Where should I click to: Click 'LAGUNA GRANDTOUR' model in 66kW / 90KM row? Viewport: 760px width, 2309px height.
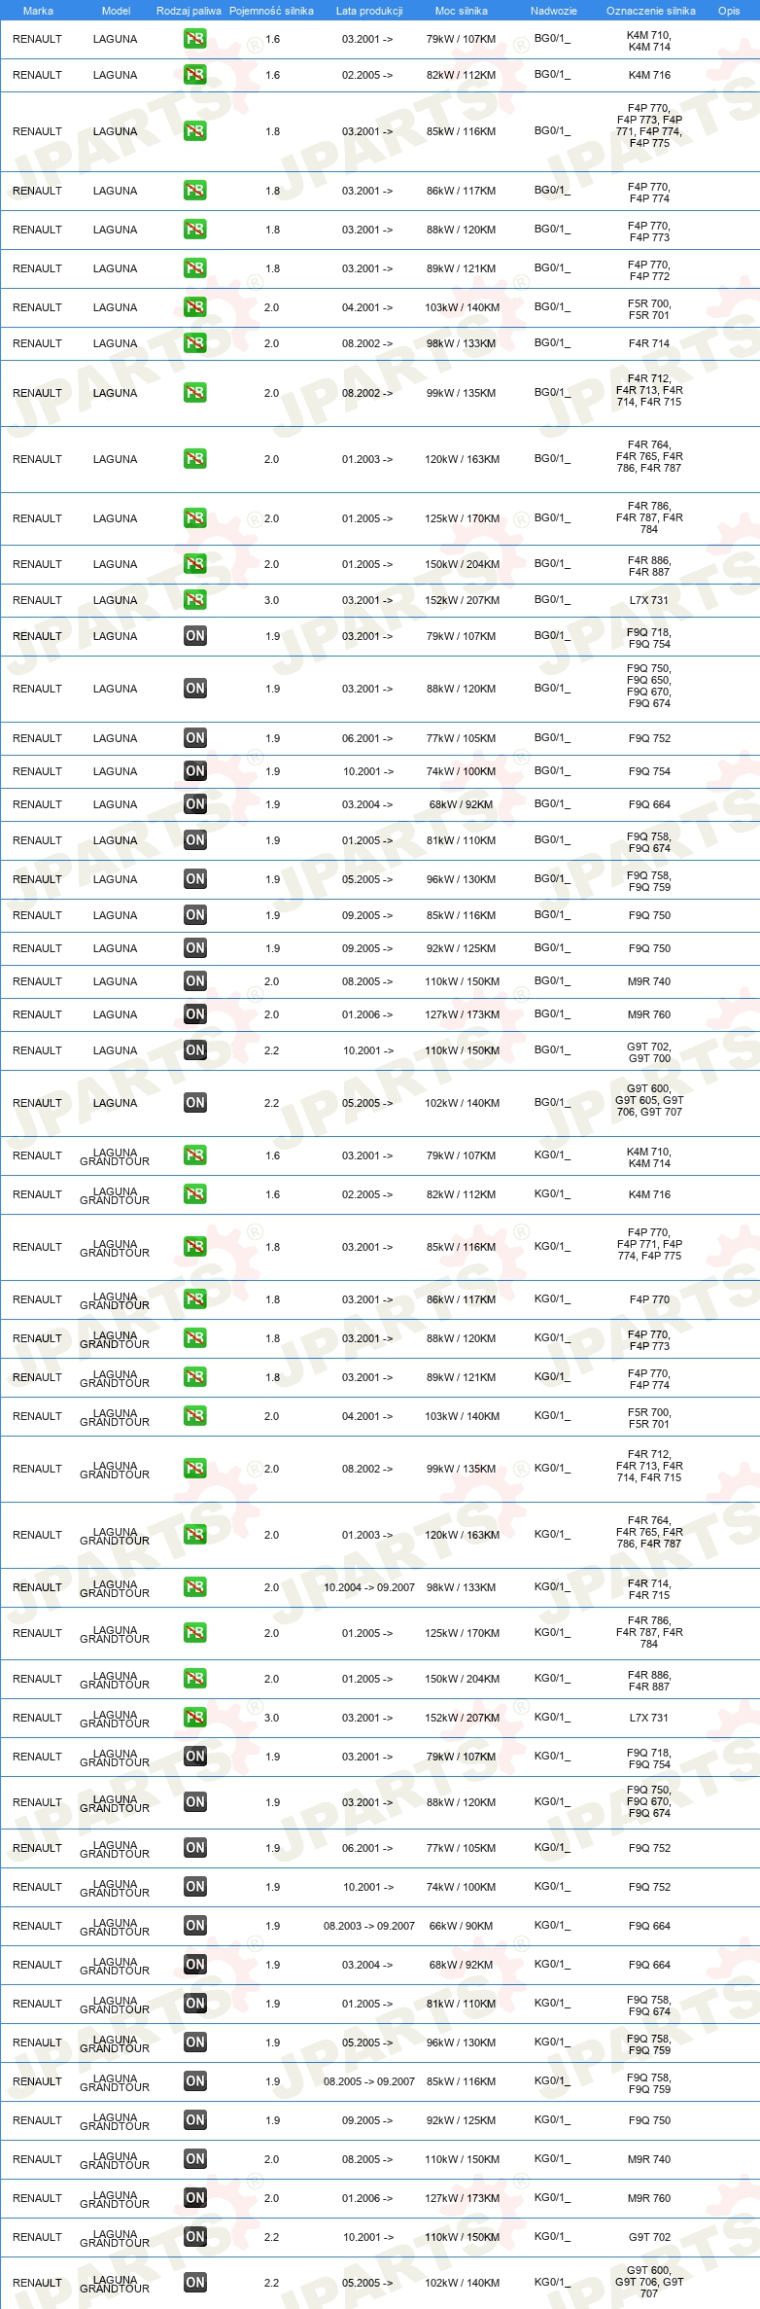pyautogui.click(x=115, y=1927)
